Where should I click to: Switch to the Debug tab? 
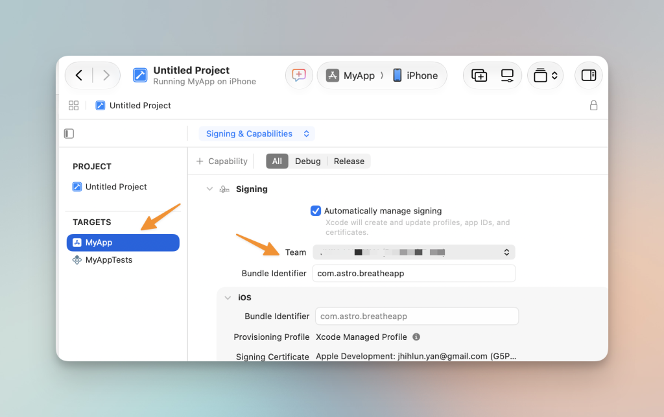[x=308, y=161]
